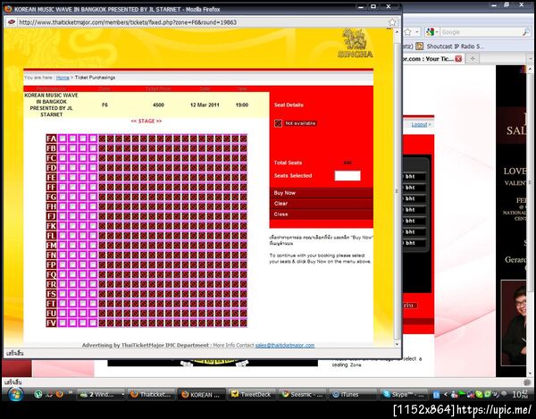Click into the Google search field
Image resolution: width=536 pixels, height=419 pixels.
[x=481, y=32]
